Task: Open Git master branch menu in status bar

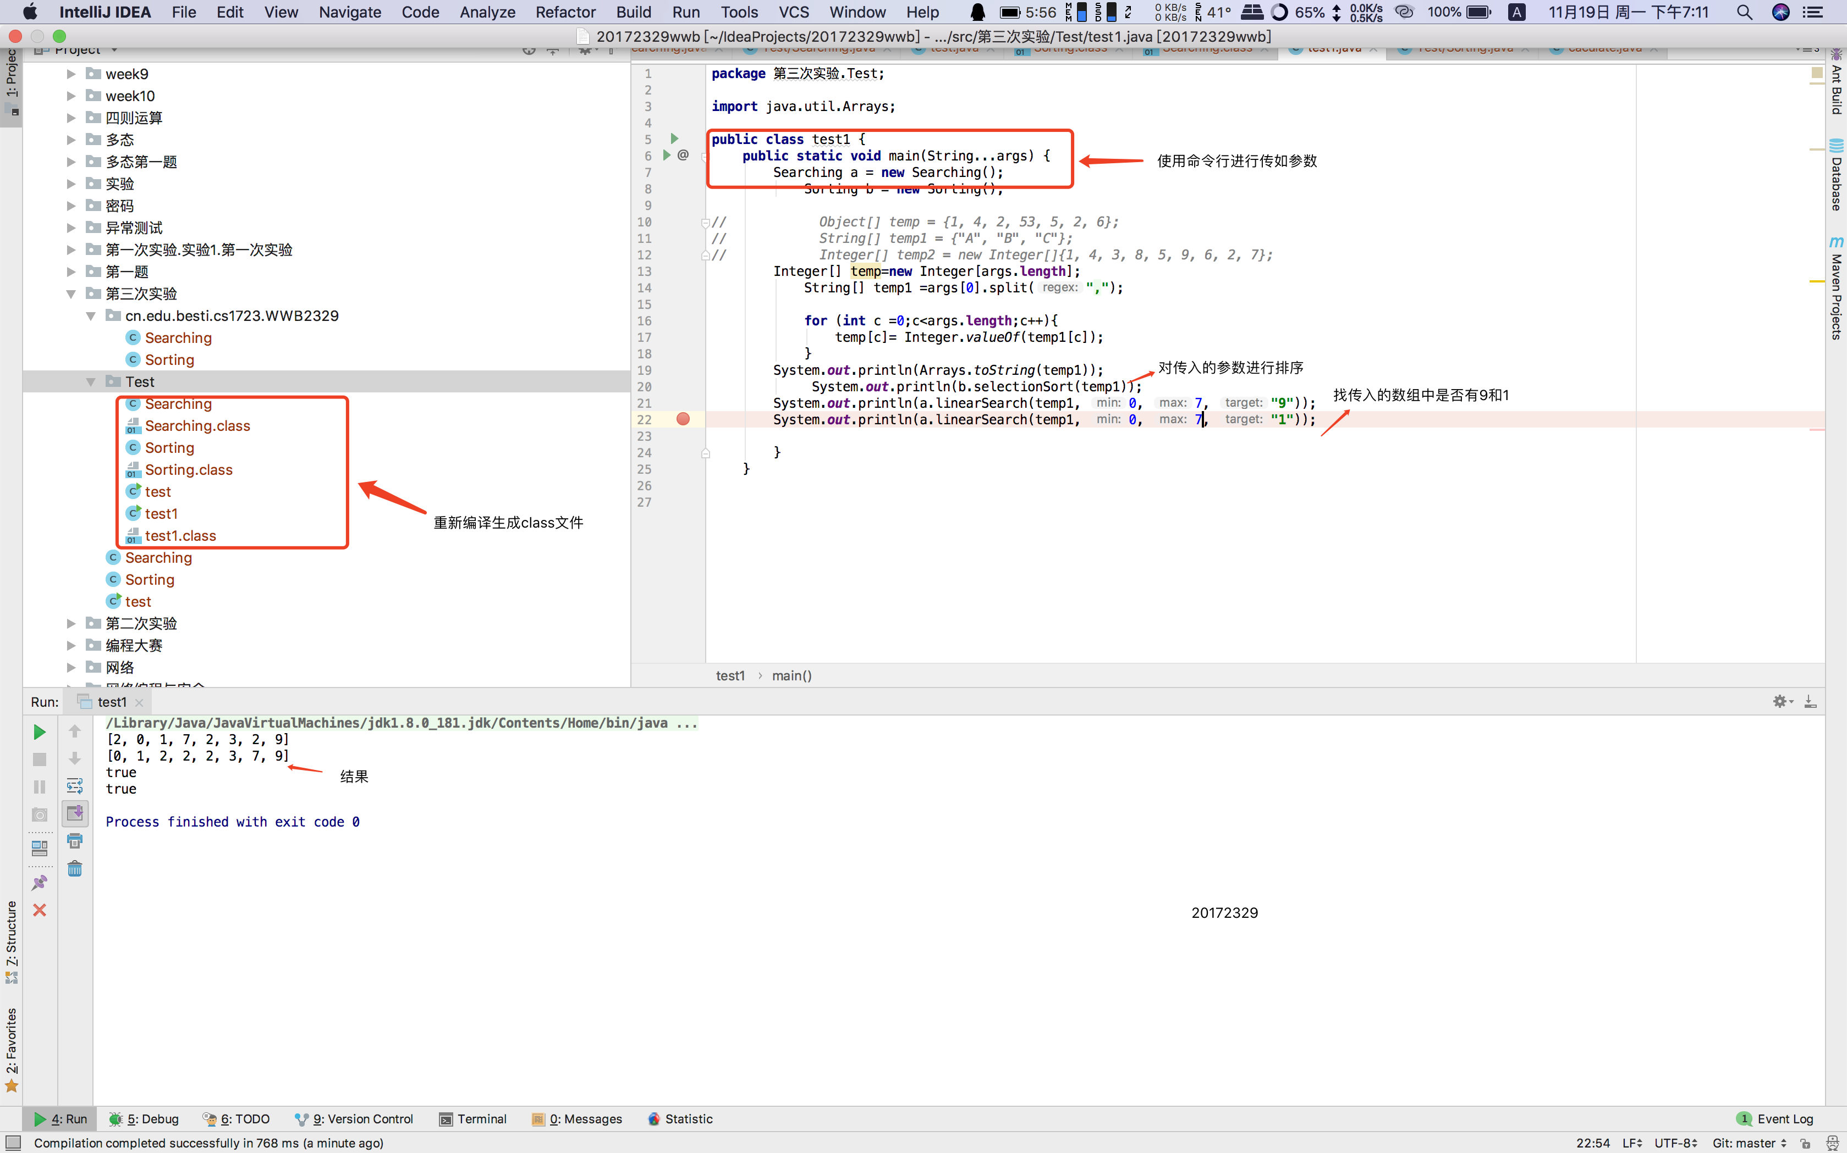Action: click(1749, 1143)
